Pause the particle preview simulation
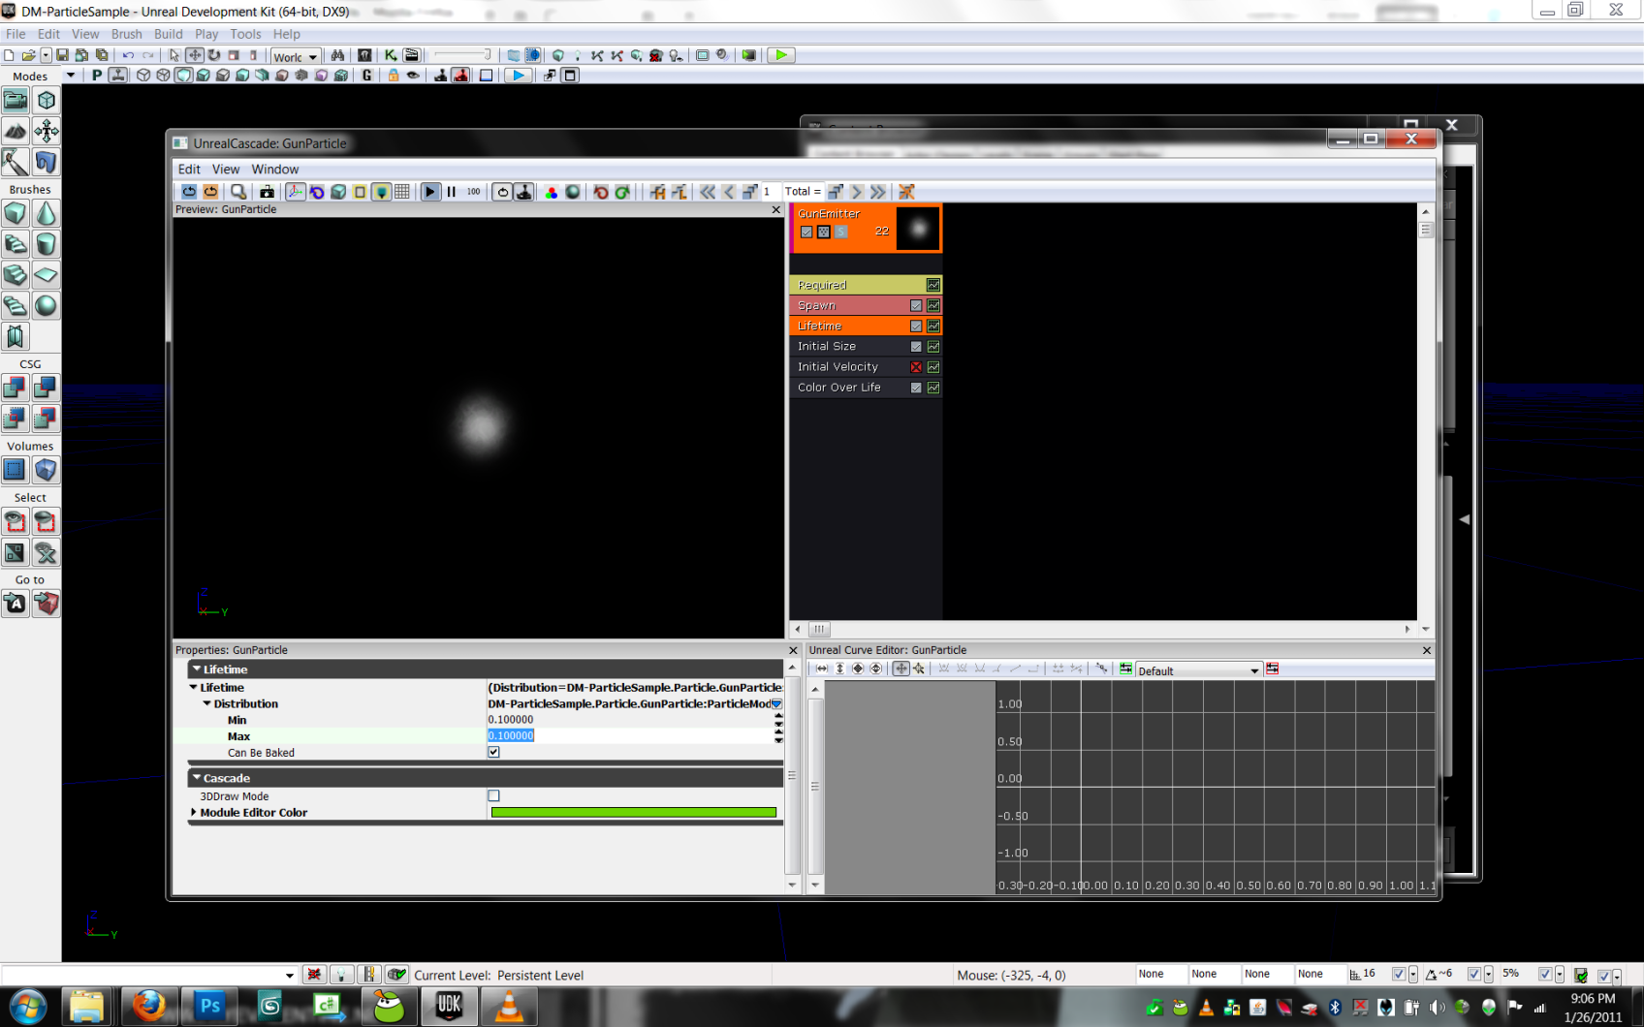The width and height of the screenshot is (1644, 1027). point(452,192)
